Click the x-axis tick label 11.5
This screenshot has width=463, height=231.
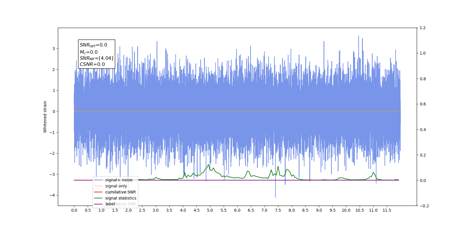(x=387, y=210)
